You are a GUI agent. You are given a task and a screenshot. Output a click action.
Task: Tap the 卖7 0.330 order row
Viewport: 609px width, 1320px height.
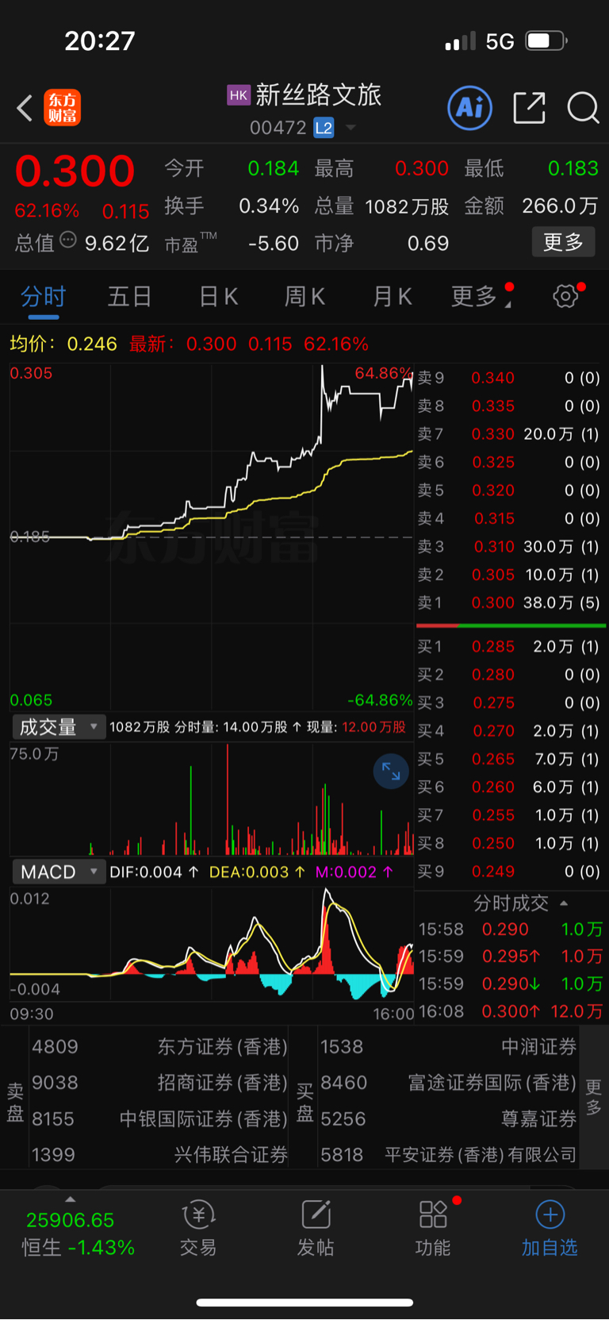click(509, 434)
